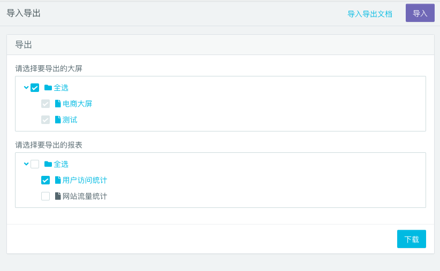Select the 电商大屏 tree item
The width and height of the screenshot is (440, 271).
pos(77,104)
